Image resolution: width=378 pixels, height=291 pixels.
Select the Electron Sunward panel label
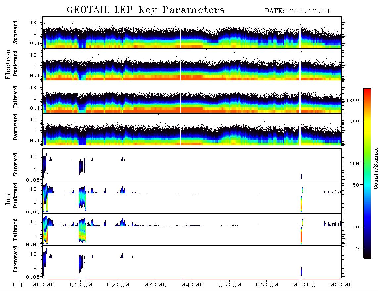15,32
